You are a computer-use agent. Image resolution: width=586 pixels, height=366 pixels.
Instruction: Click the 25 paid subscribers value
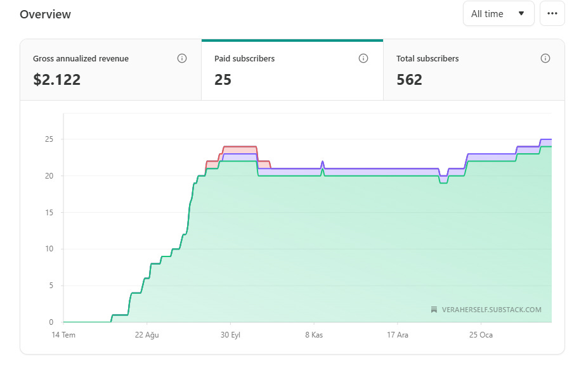223,80
